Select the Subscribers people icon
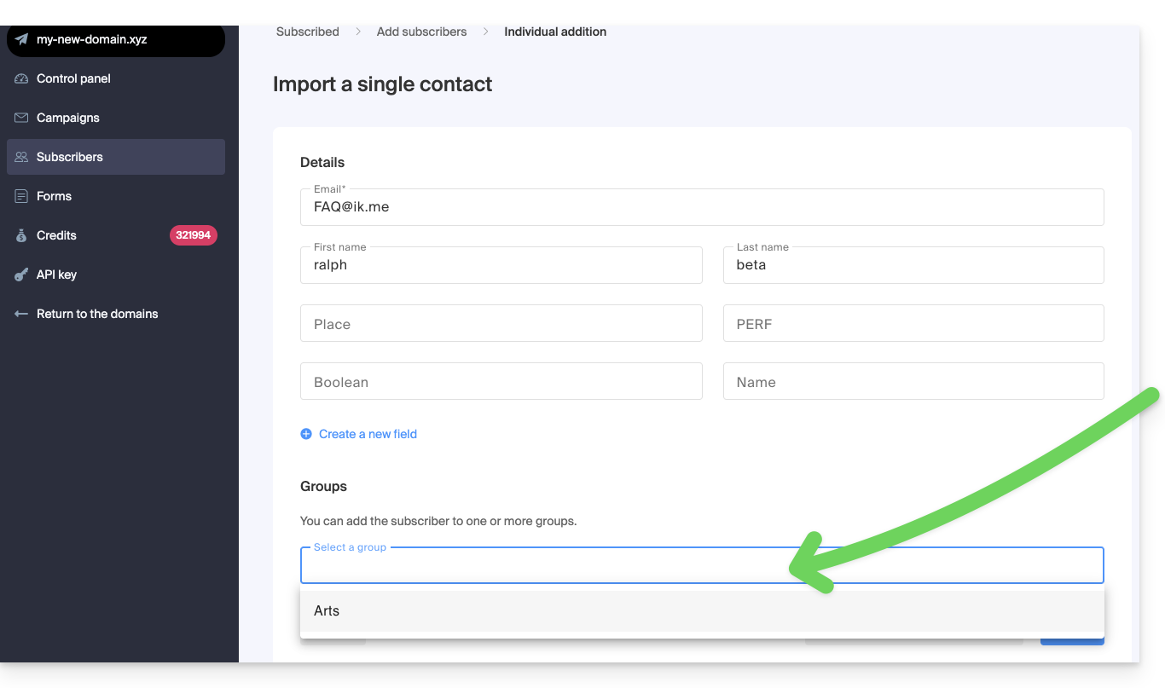The width and height of the screenshot is (1165, 688). (x=22, y=157)
